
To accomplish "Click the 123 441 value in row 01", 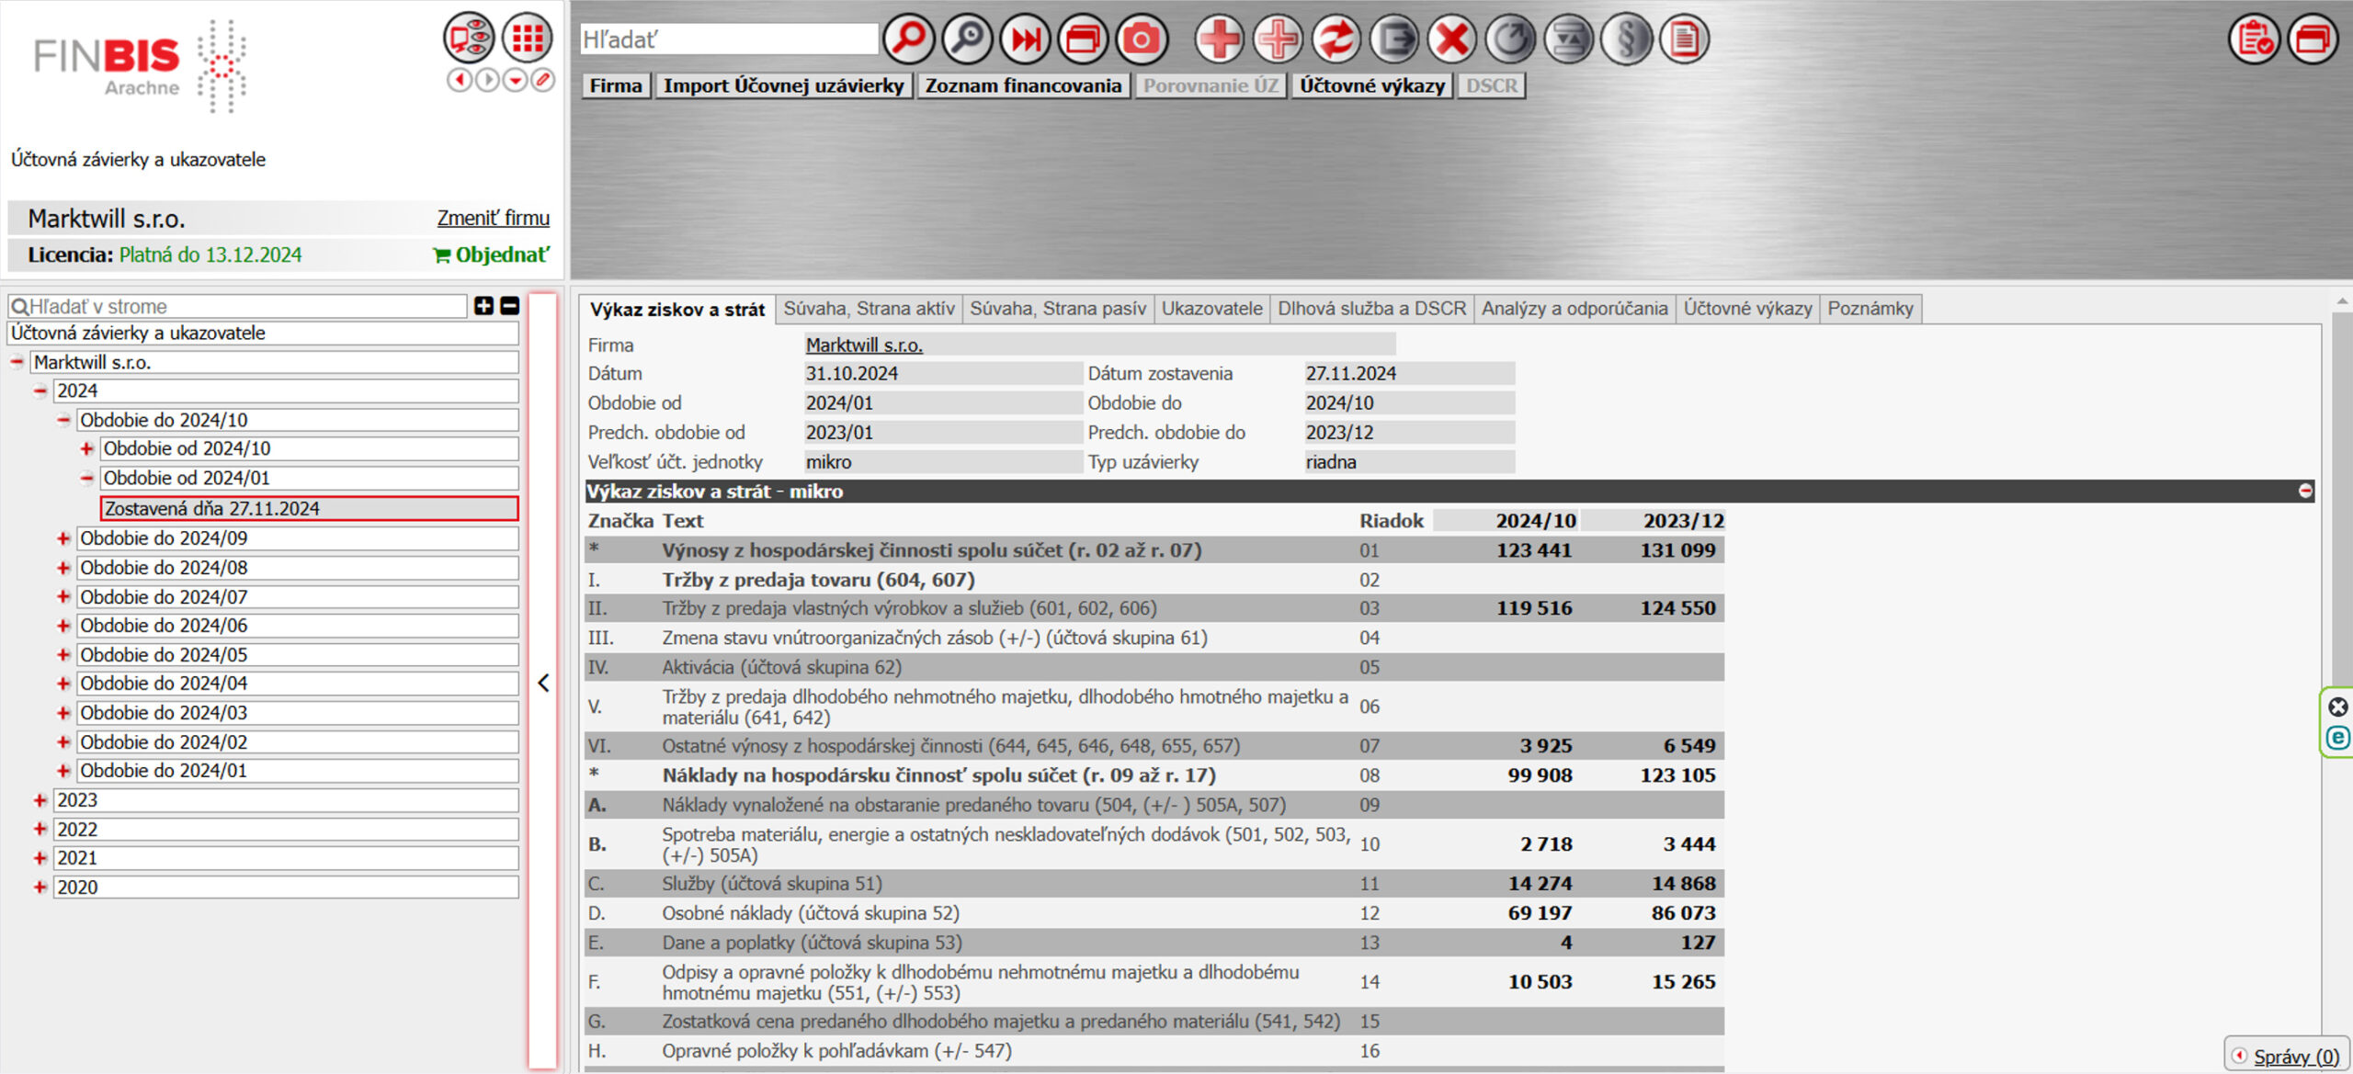I will click(1534, 550).
